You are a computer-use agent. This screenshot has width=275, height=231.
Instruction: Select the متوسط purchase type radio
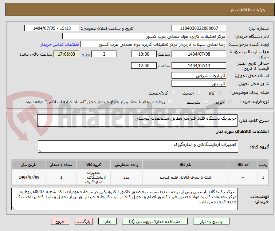206,101
